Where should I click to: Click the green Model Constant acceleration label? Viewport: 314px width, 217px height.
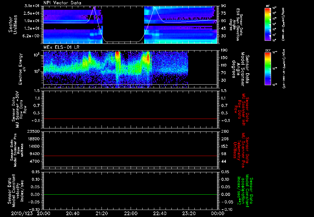(245, 191)
